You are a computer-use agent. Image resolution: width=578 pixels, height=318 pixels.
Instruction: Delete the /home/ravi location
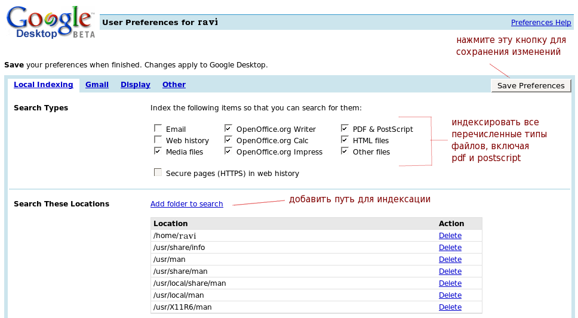(450, 236)
